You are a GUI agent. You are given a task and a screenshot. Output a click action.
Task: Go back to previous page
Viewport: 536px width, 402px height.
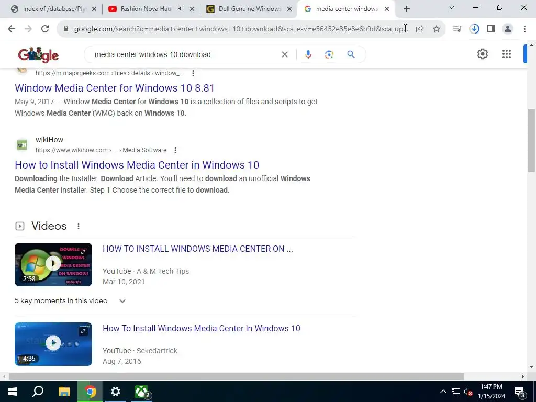[x=12, y=29]
